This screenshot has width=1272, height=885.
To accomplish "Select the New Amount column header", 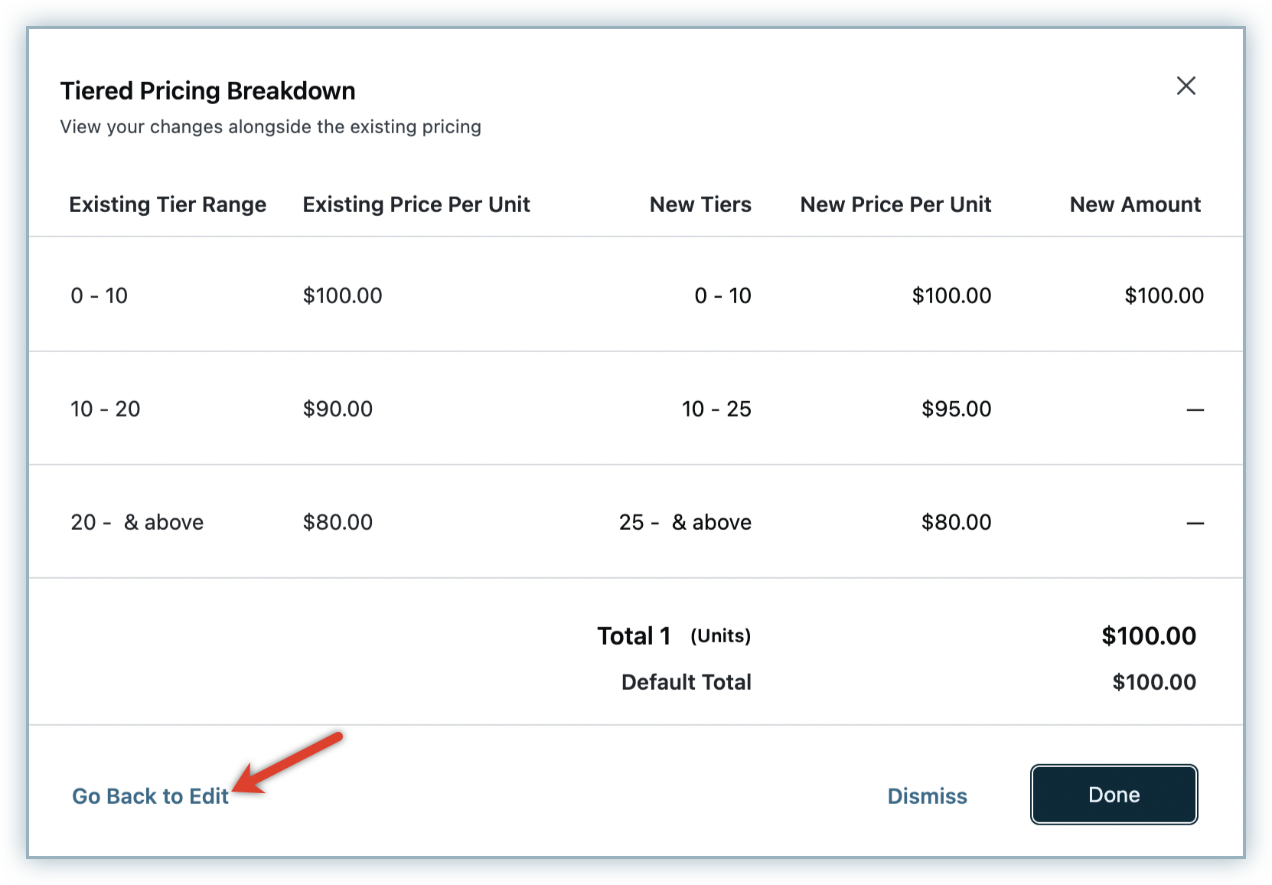I will (x=1135, y=204).
